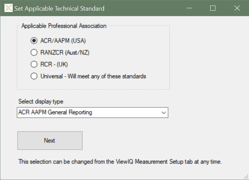
Task: Enable the Universal standards radio circle
Action: click(34, 76)
